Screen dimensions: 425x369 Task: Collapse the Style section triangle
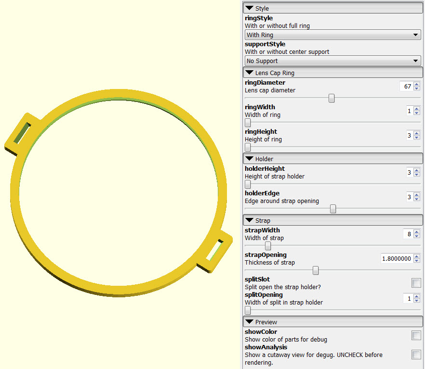tap(249, 8)
